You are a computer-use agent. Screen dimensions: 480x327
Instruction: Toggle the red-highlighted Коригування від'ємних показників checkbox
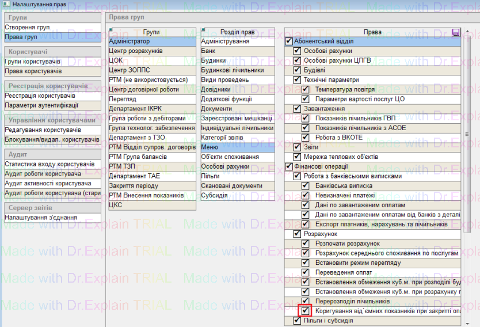pos(306,311)
